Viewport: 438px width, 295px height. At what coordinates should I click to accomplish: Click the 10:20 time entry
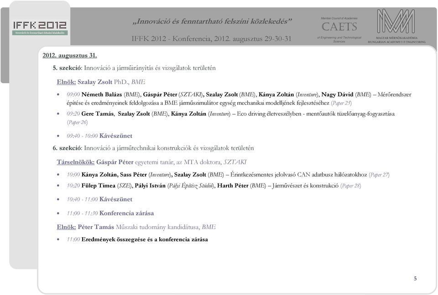pos(73,185)
